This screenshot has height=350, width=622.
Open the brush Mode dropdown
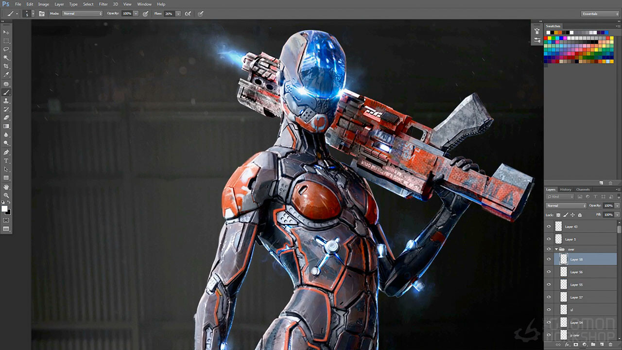click(82, 14)
